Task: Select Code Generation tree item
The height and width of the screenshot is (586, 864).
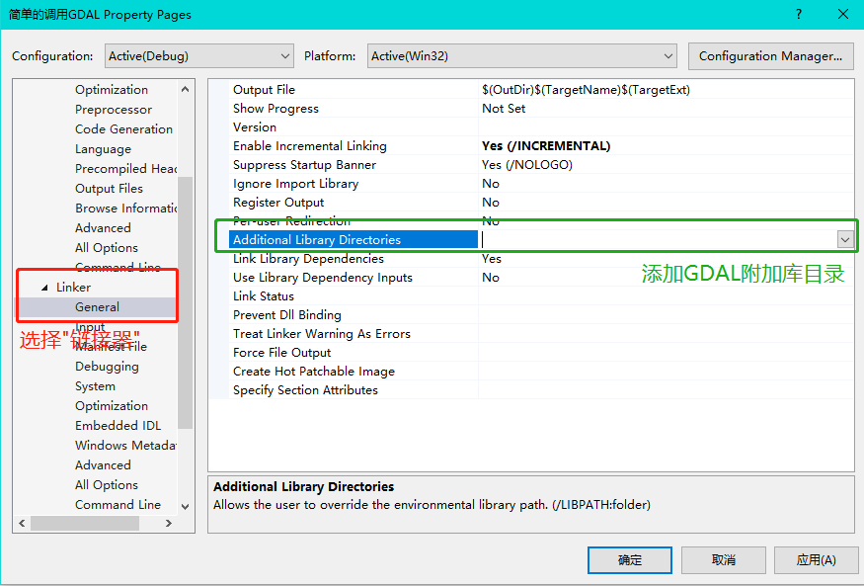Action: click(124, 129)
